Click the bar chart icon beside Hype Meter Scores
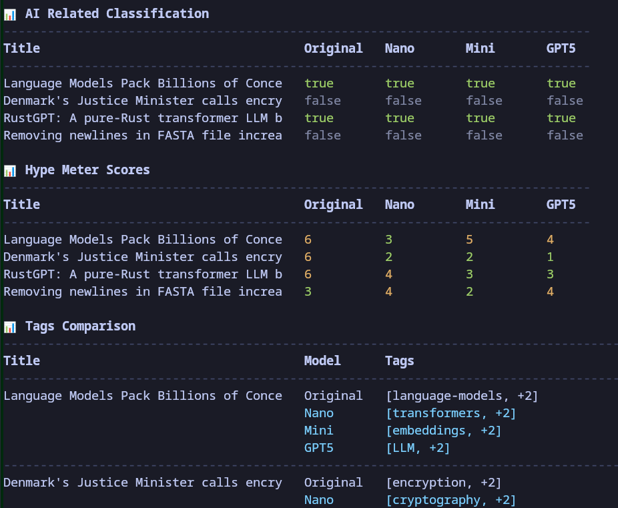618x508 pixels. 10,171
